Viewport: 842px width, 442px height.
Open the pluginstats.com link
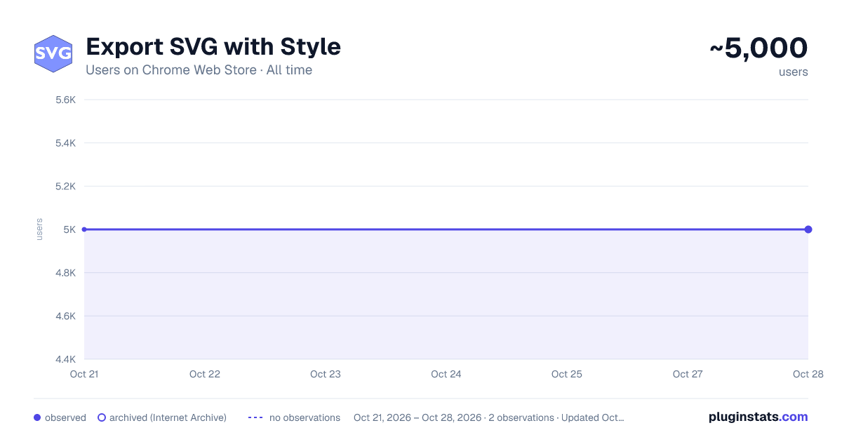[759, 417]
